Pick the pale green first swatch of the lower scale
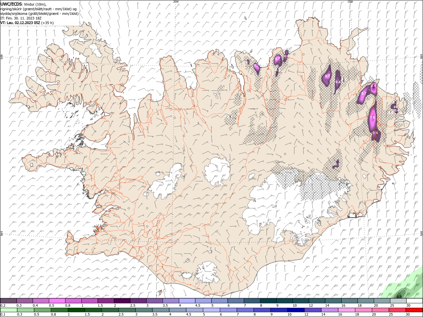423x317 pixels. (8, 310)
